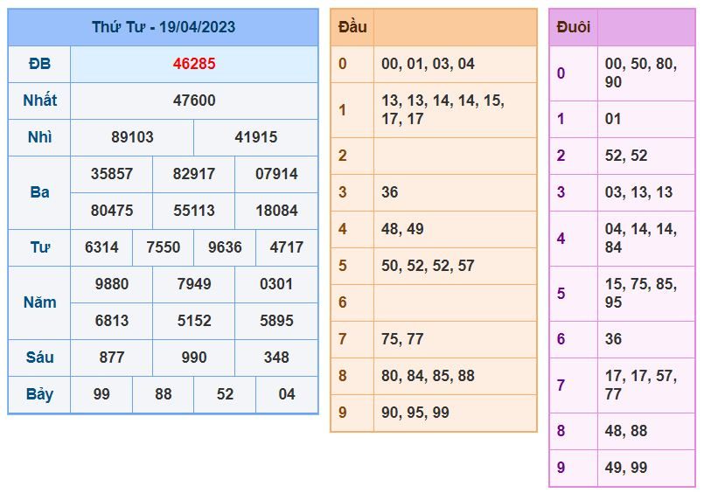Select Đầu values 00, 01, 03, 04
This screenshot has width=704, height=493.
pyautogui.click(x=428, y=64)
